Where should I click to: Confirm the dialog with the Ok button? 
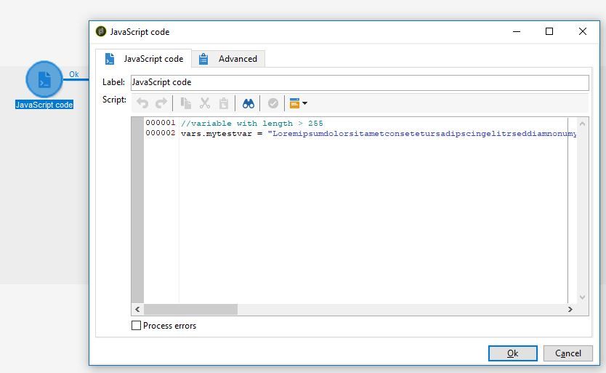coord(512,353)
